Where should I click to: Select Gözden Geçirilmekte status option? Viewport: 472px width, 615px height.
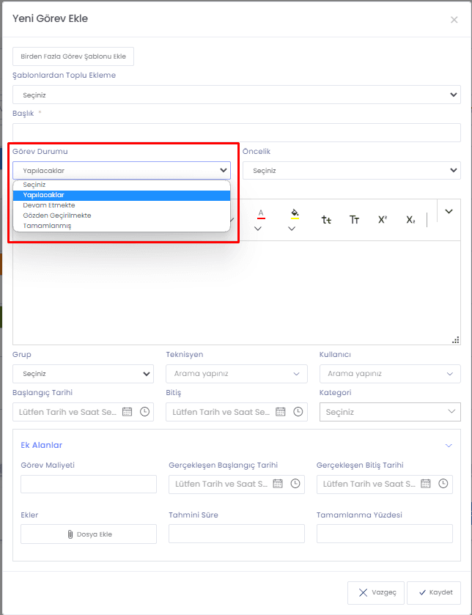tap(122, 216)
